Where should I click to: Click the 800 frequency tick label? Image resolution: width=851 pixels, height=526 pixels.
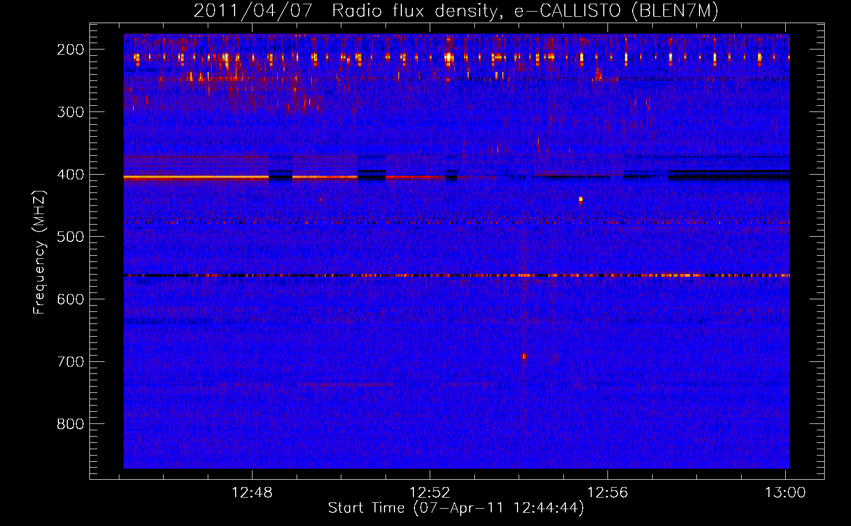tap(70, 424)
